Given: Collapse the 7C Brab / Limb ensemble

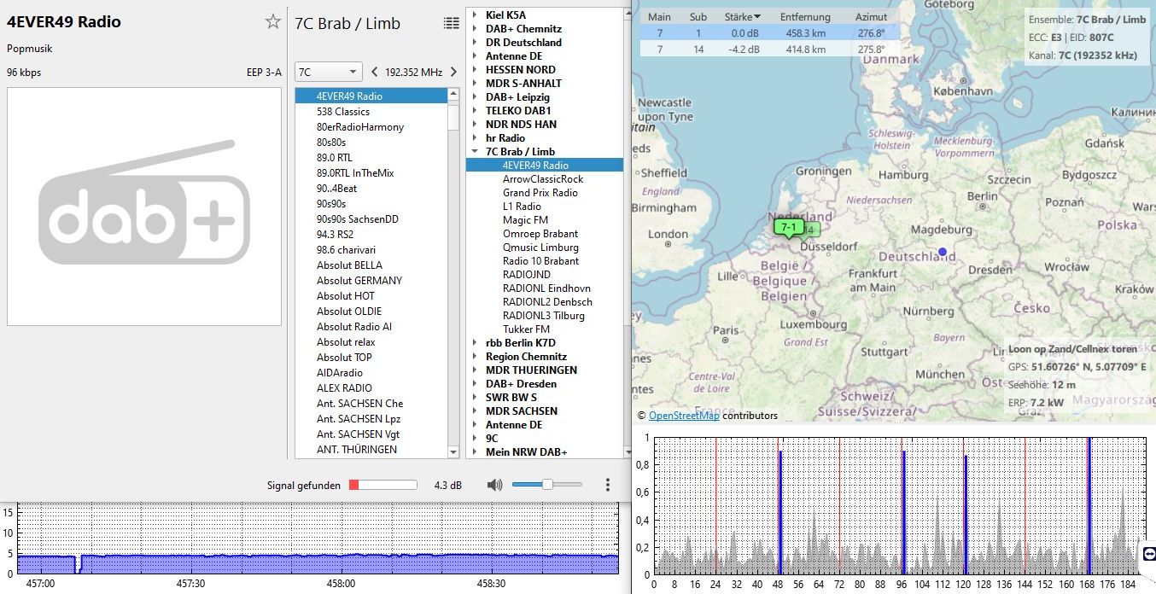Looking at the screenshot, I should [475, 152].
